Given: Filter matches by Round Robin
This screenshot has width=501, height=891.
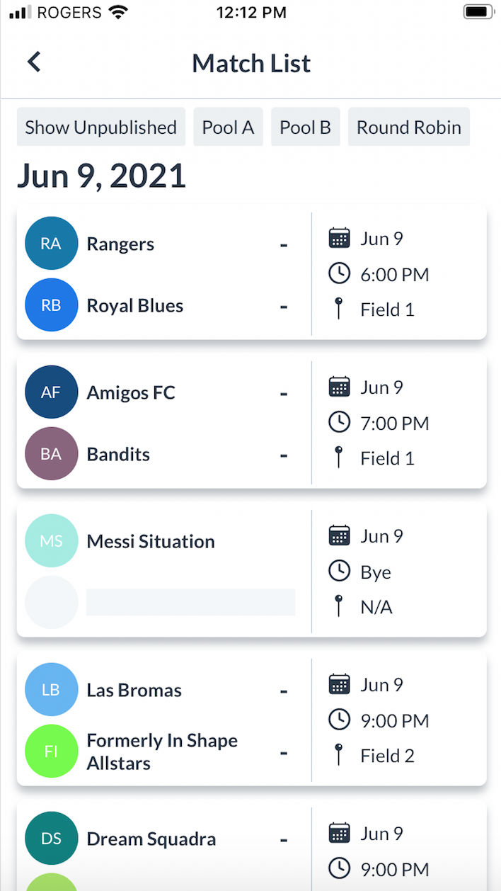Looking at the screenshot, I should pos(408,127).
